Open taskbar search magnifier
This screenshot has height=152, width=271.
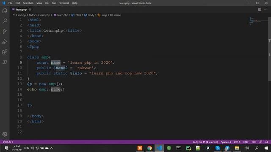pos(257,148)
